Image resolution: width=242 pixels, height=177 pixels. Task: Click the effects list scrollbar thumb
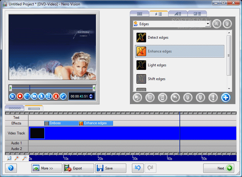coord(229,55)
